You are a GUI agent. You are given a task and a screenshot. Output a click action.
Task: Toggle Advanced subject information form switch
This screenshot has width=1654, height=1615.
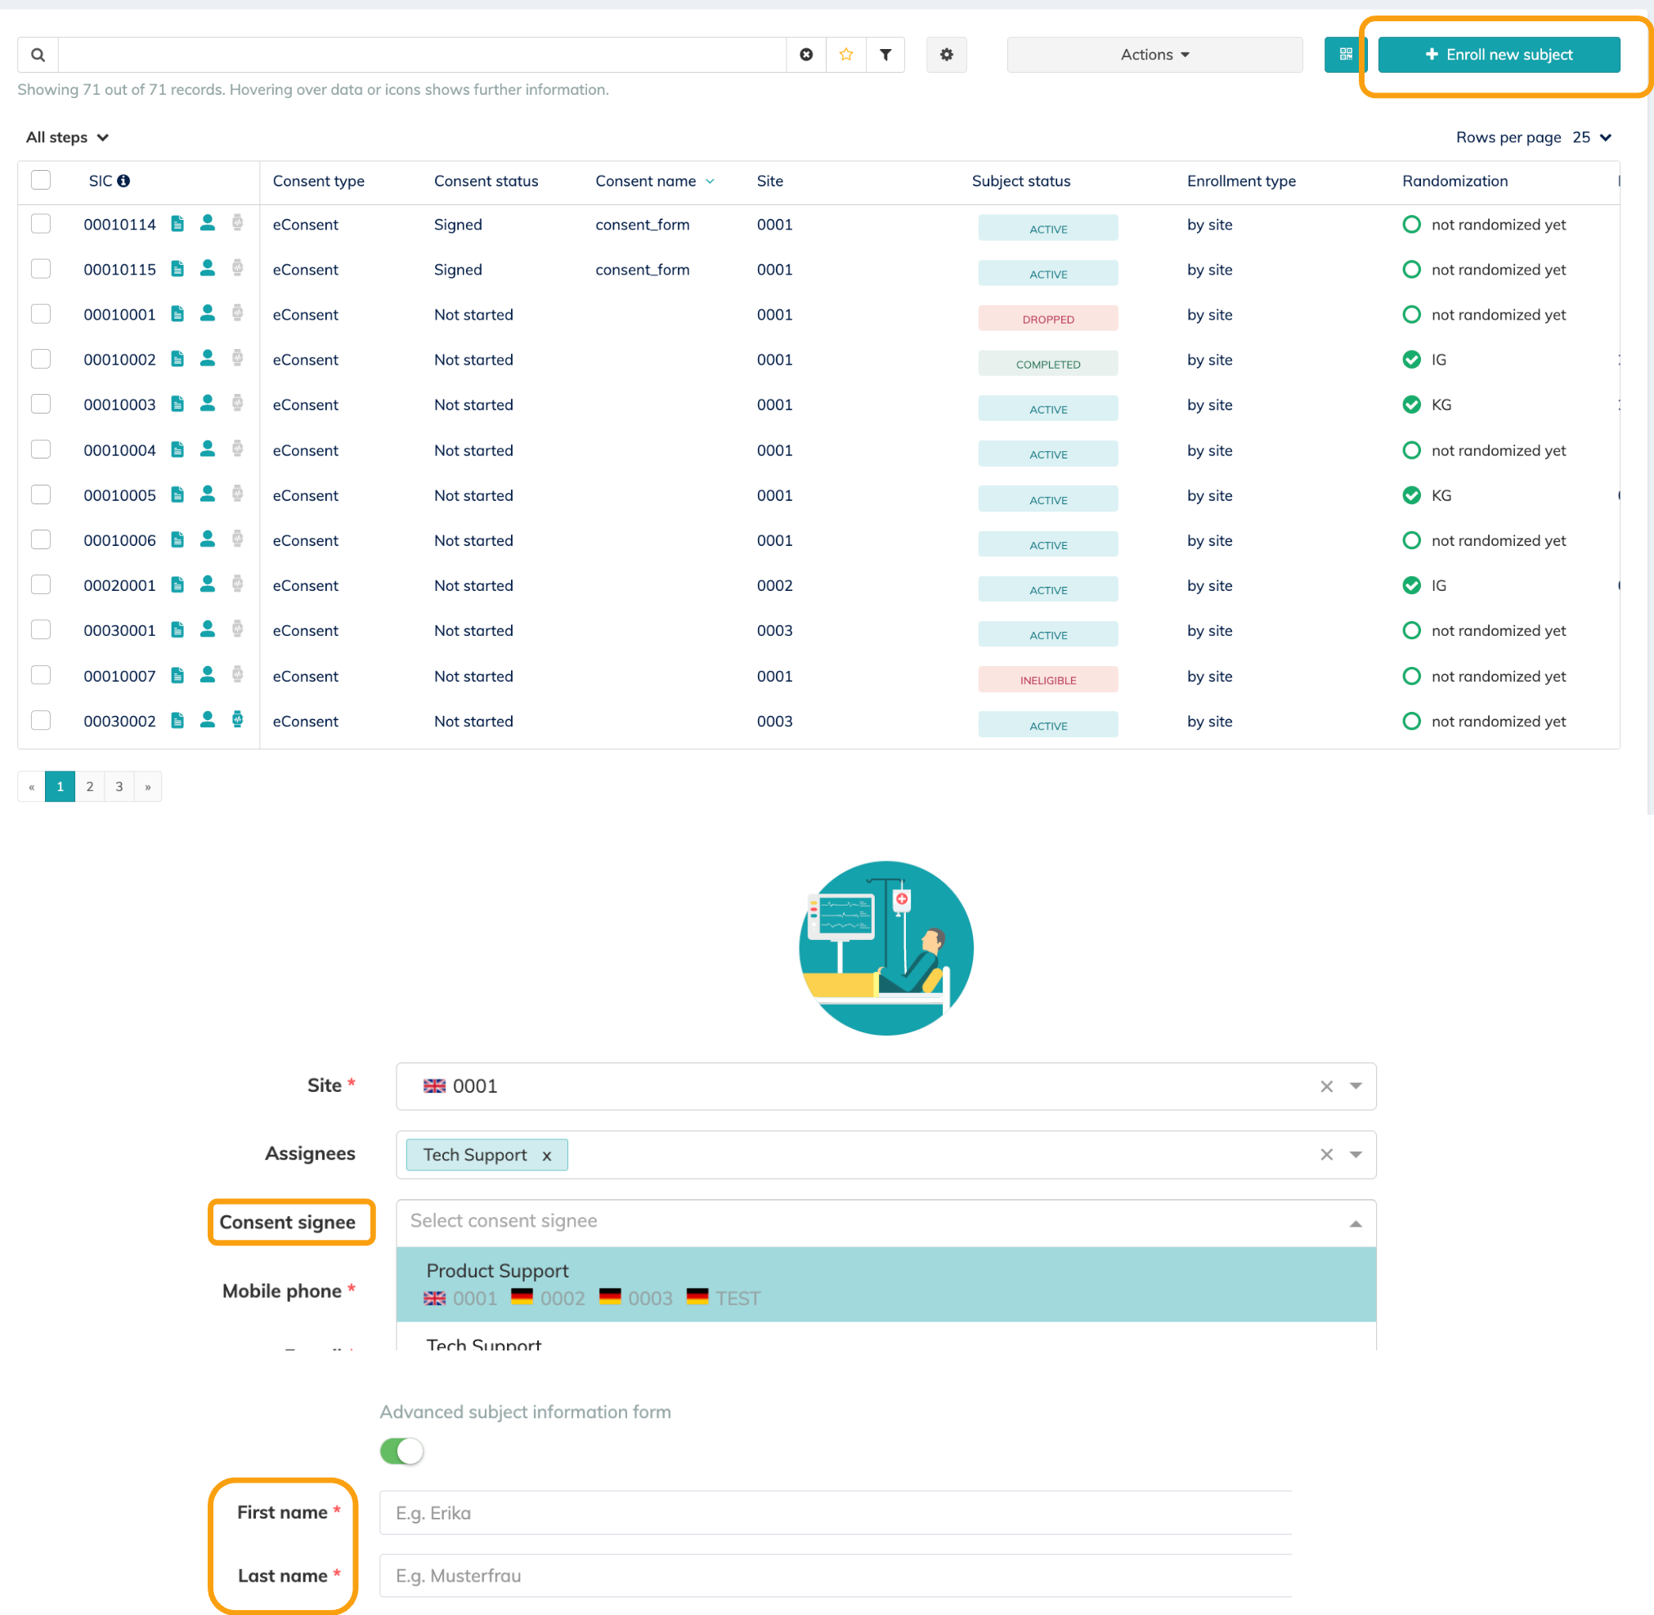[x=401, y=1451]
